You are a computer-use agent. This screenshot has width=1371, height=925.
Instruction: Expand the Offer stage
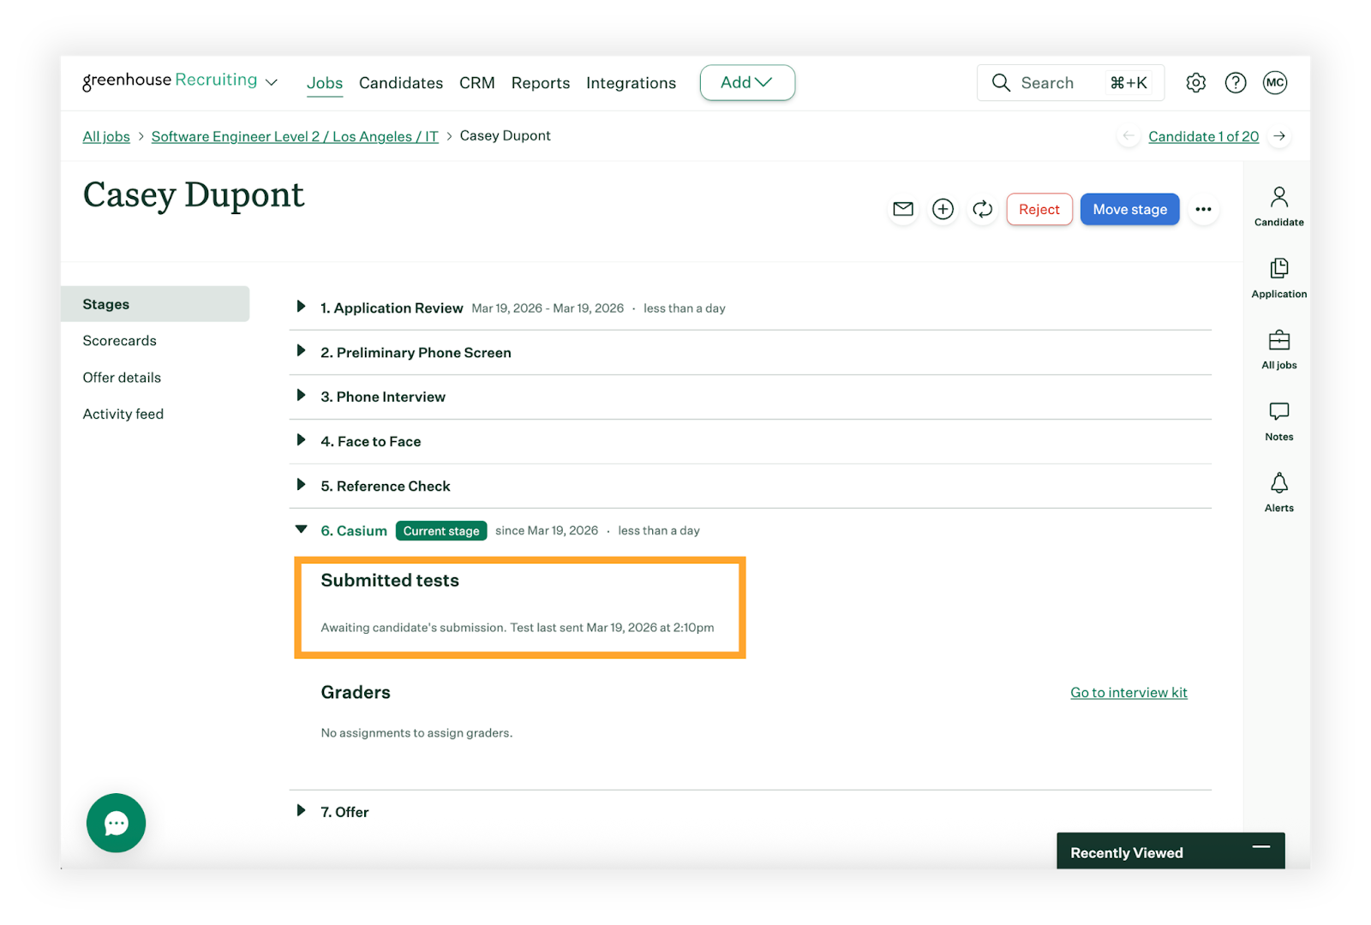(301, 811)
